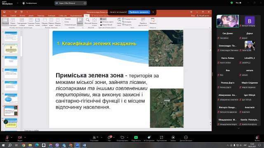Dismiss the volume notification with its X
The width and height of the screenshot is (264, 148).
[x=153, y=12]
